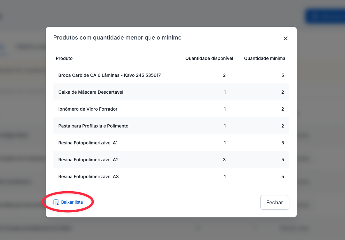
Task: Download the list via Baixar lista link
Action: coord(72,202)
